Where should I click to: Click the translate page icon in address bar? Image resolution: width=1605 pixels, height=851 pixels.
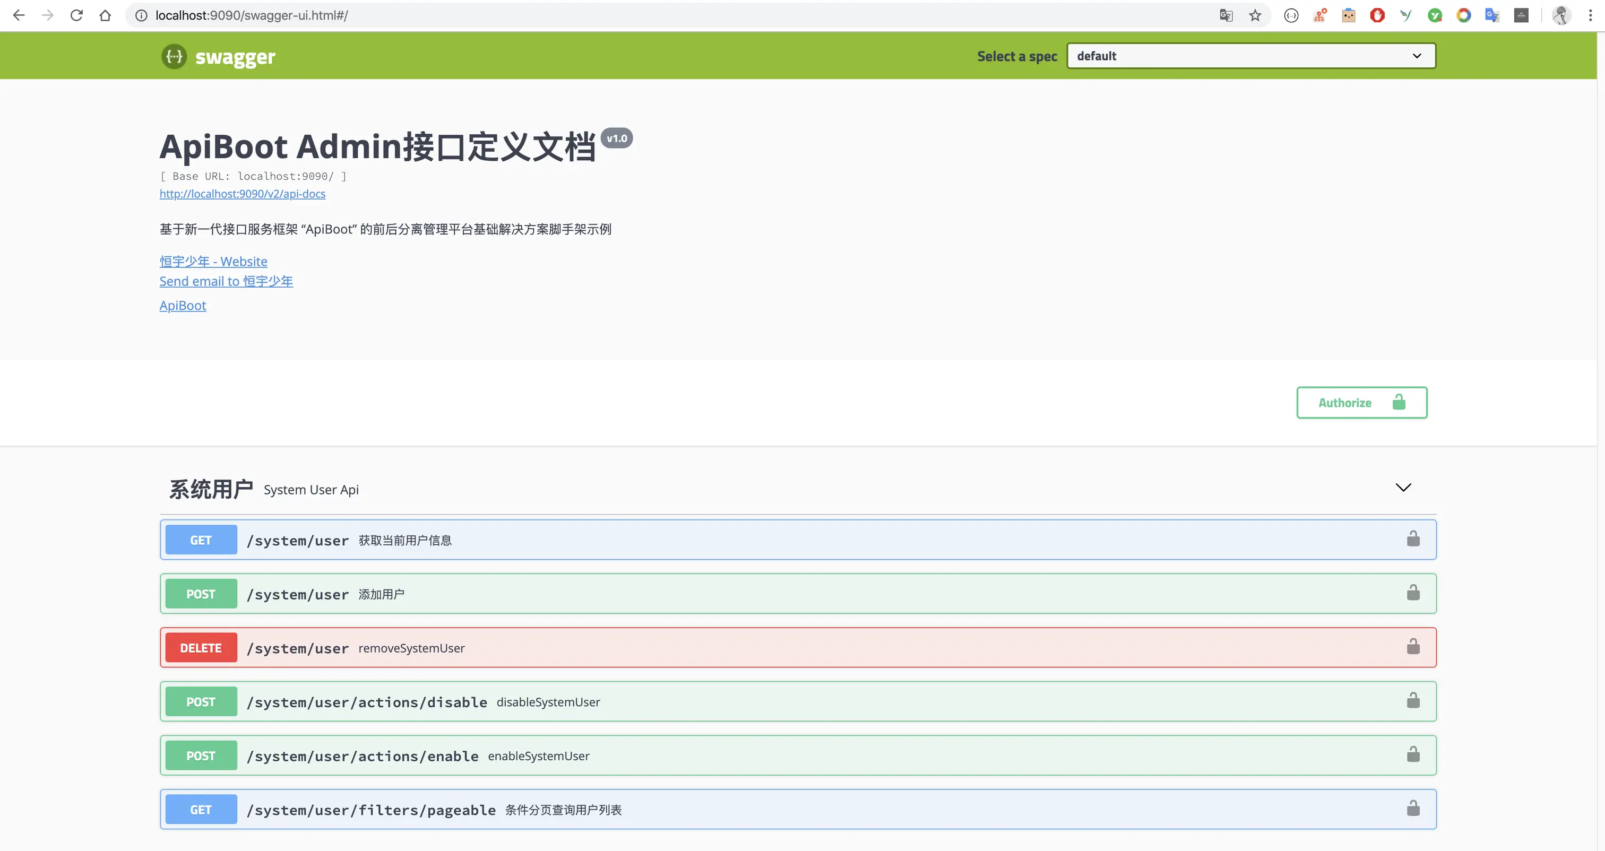point(1226,15)
